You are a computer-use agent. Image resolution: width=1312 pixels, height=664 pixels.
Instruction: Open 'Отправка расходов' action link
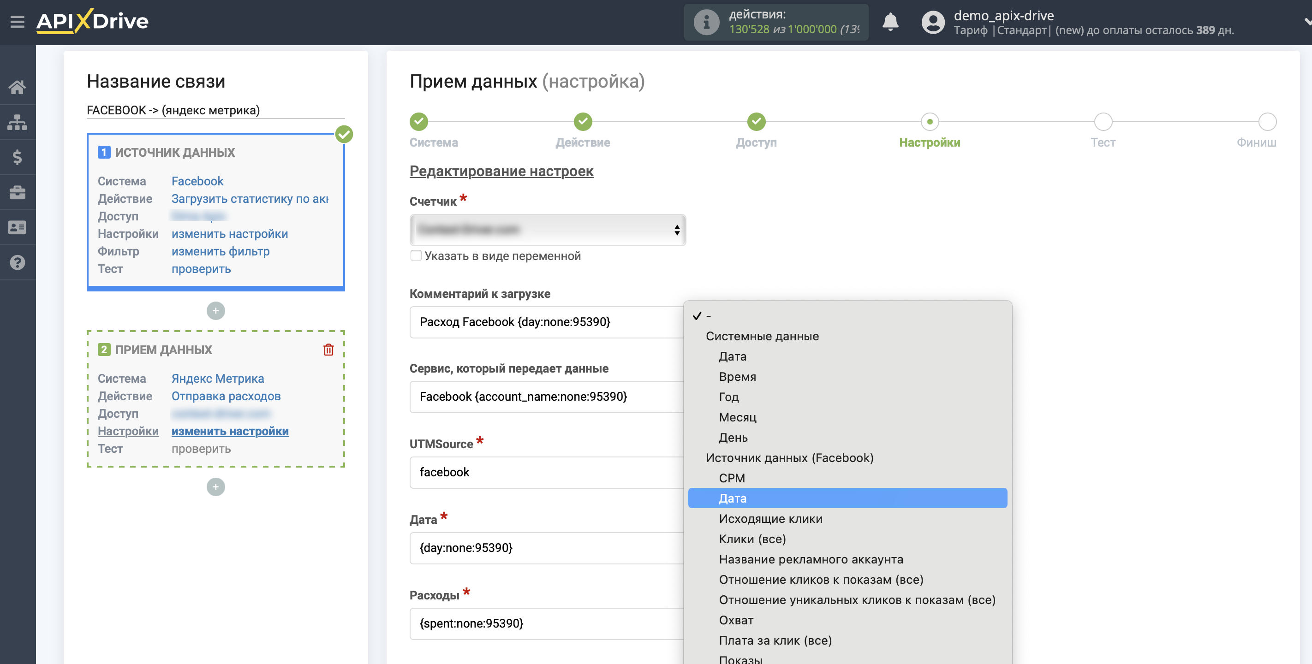pos(226,396)
